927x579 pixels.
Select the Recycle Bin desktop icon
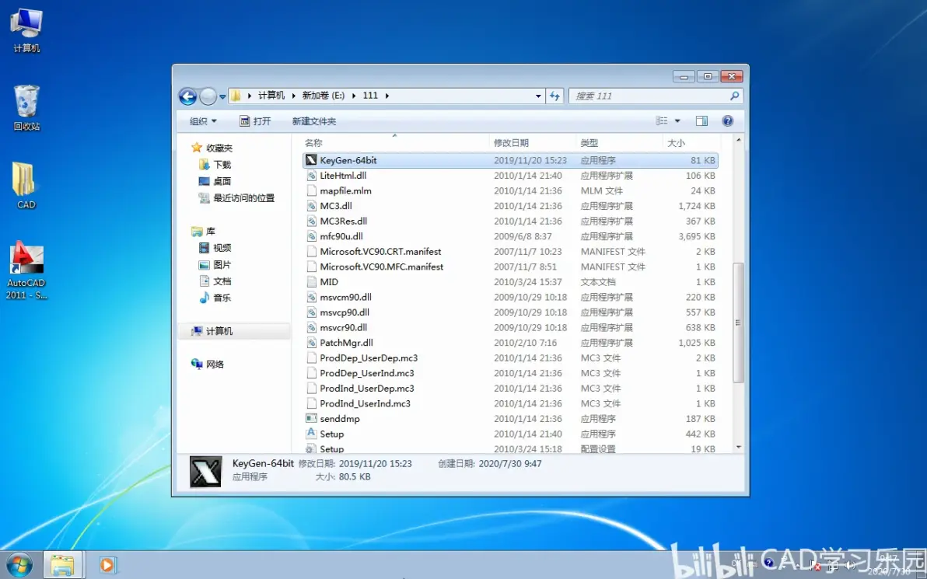coord(26,107)
